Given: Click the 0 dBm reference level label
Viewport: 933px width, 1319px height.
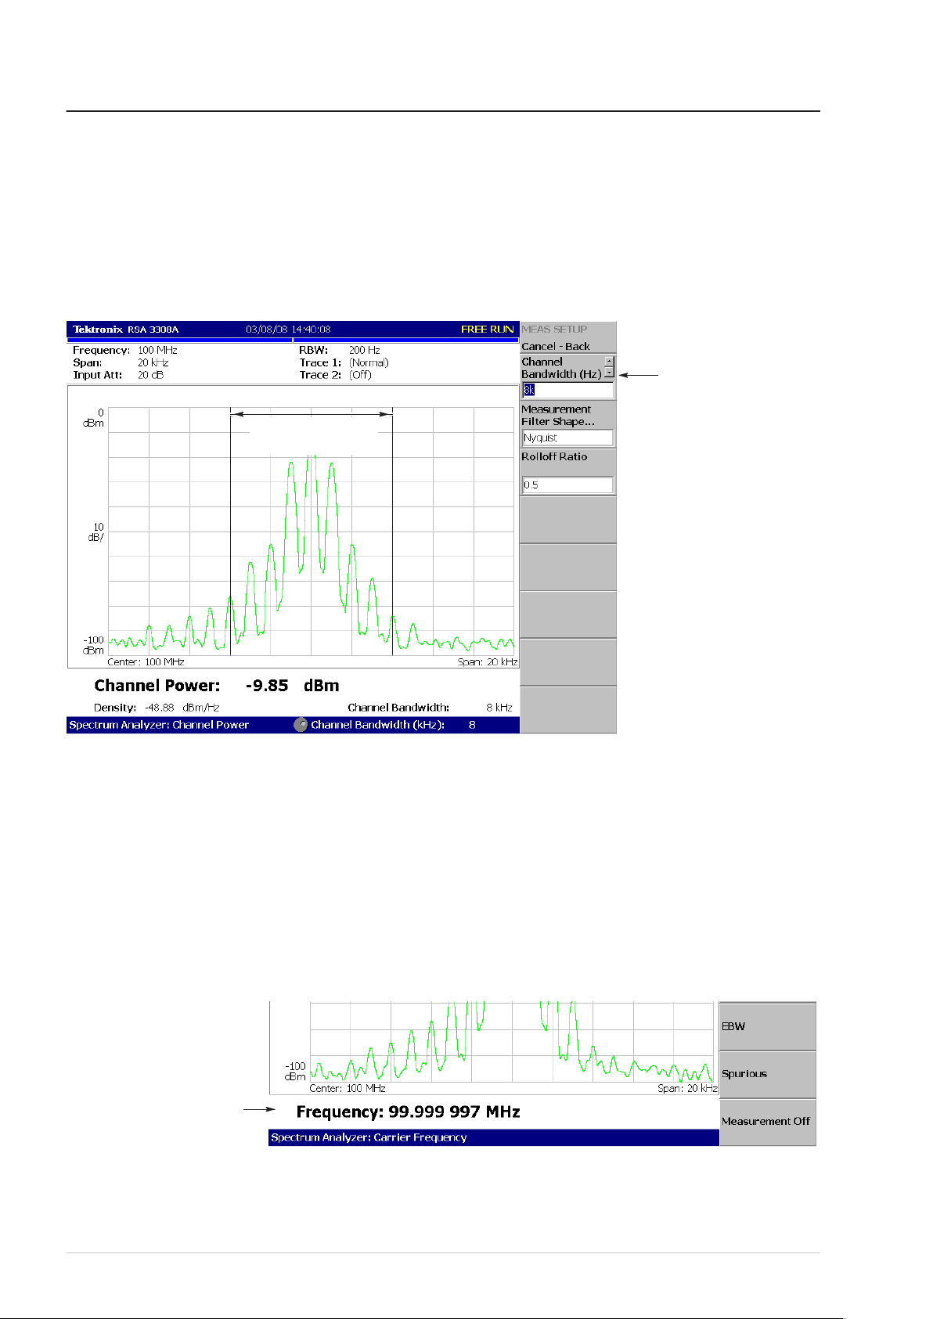Looking at the screenshot, I should pos(94,418).
